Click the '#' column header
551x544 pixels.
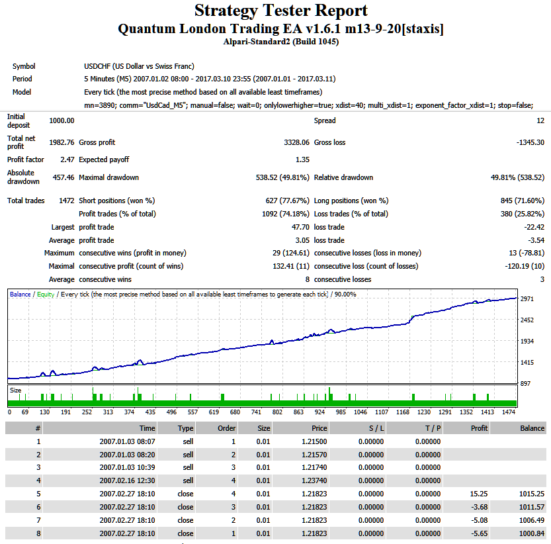(24, 428)
